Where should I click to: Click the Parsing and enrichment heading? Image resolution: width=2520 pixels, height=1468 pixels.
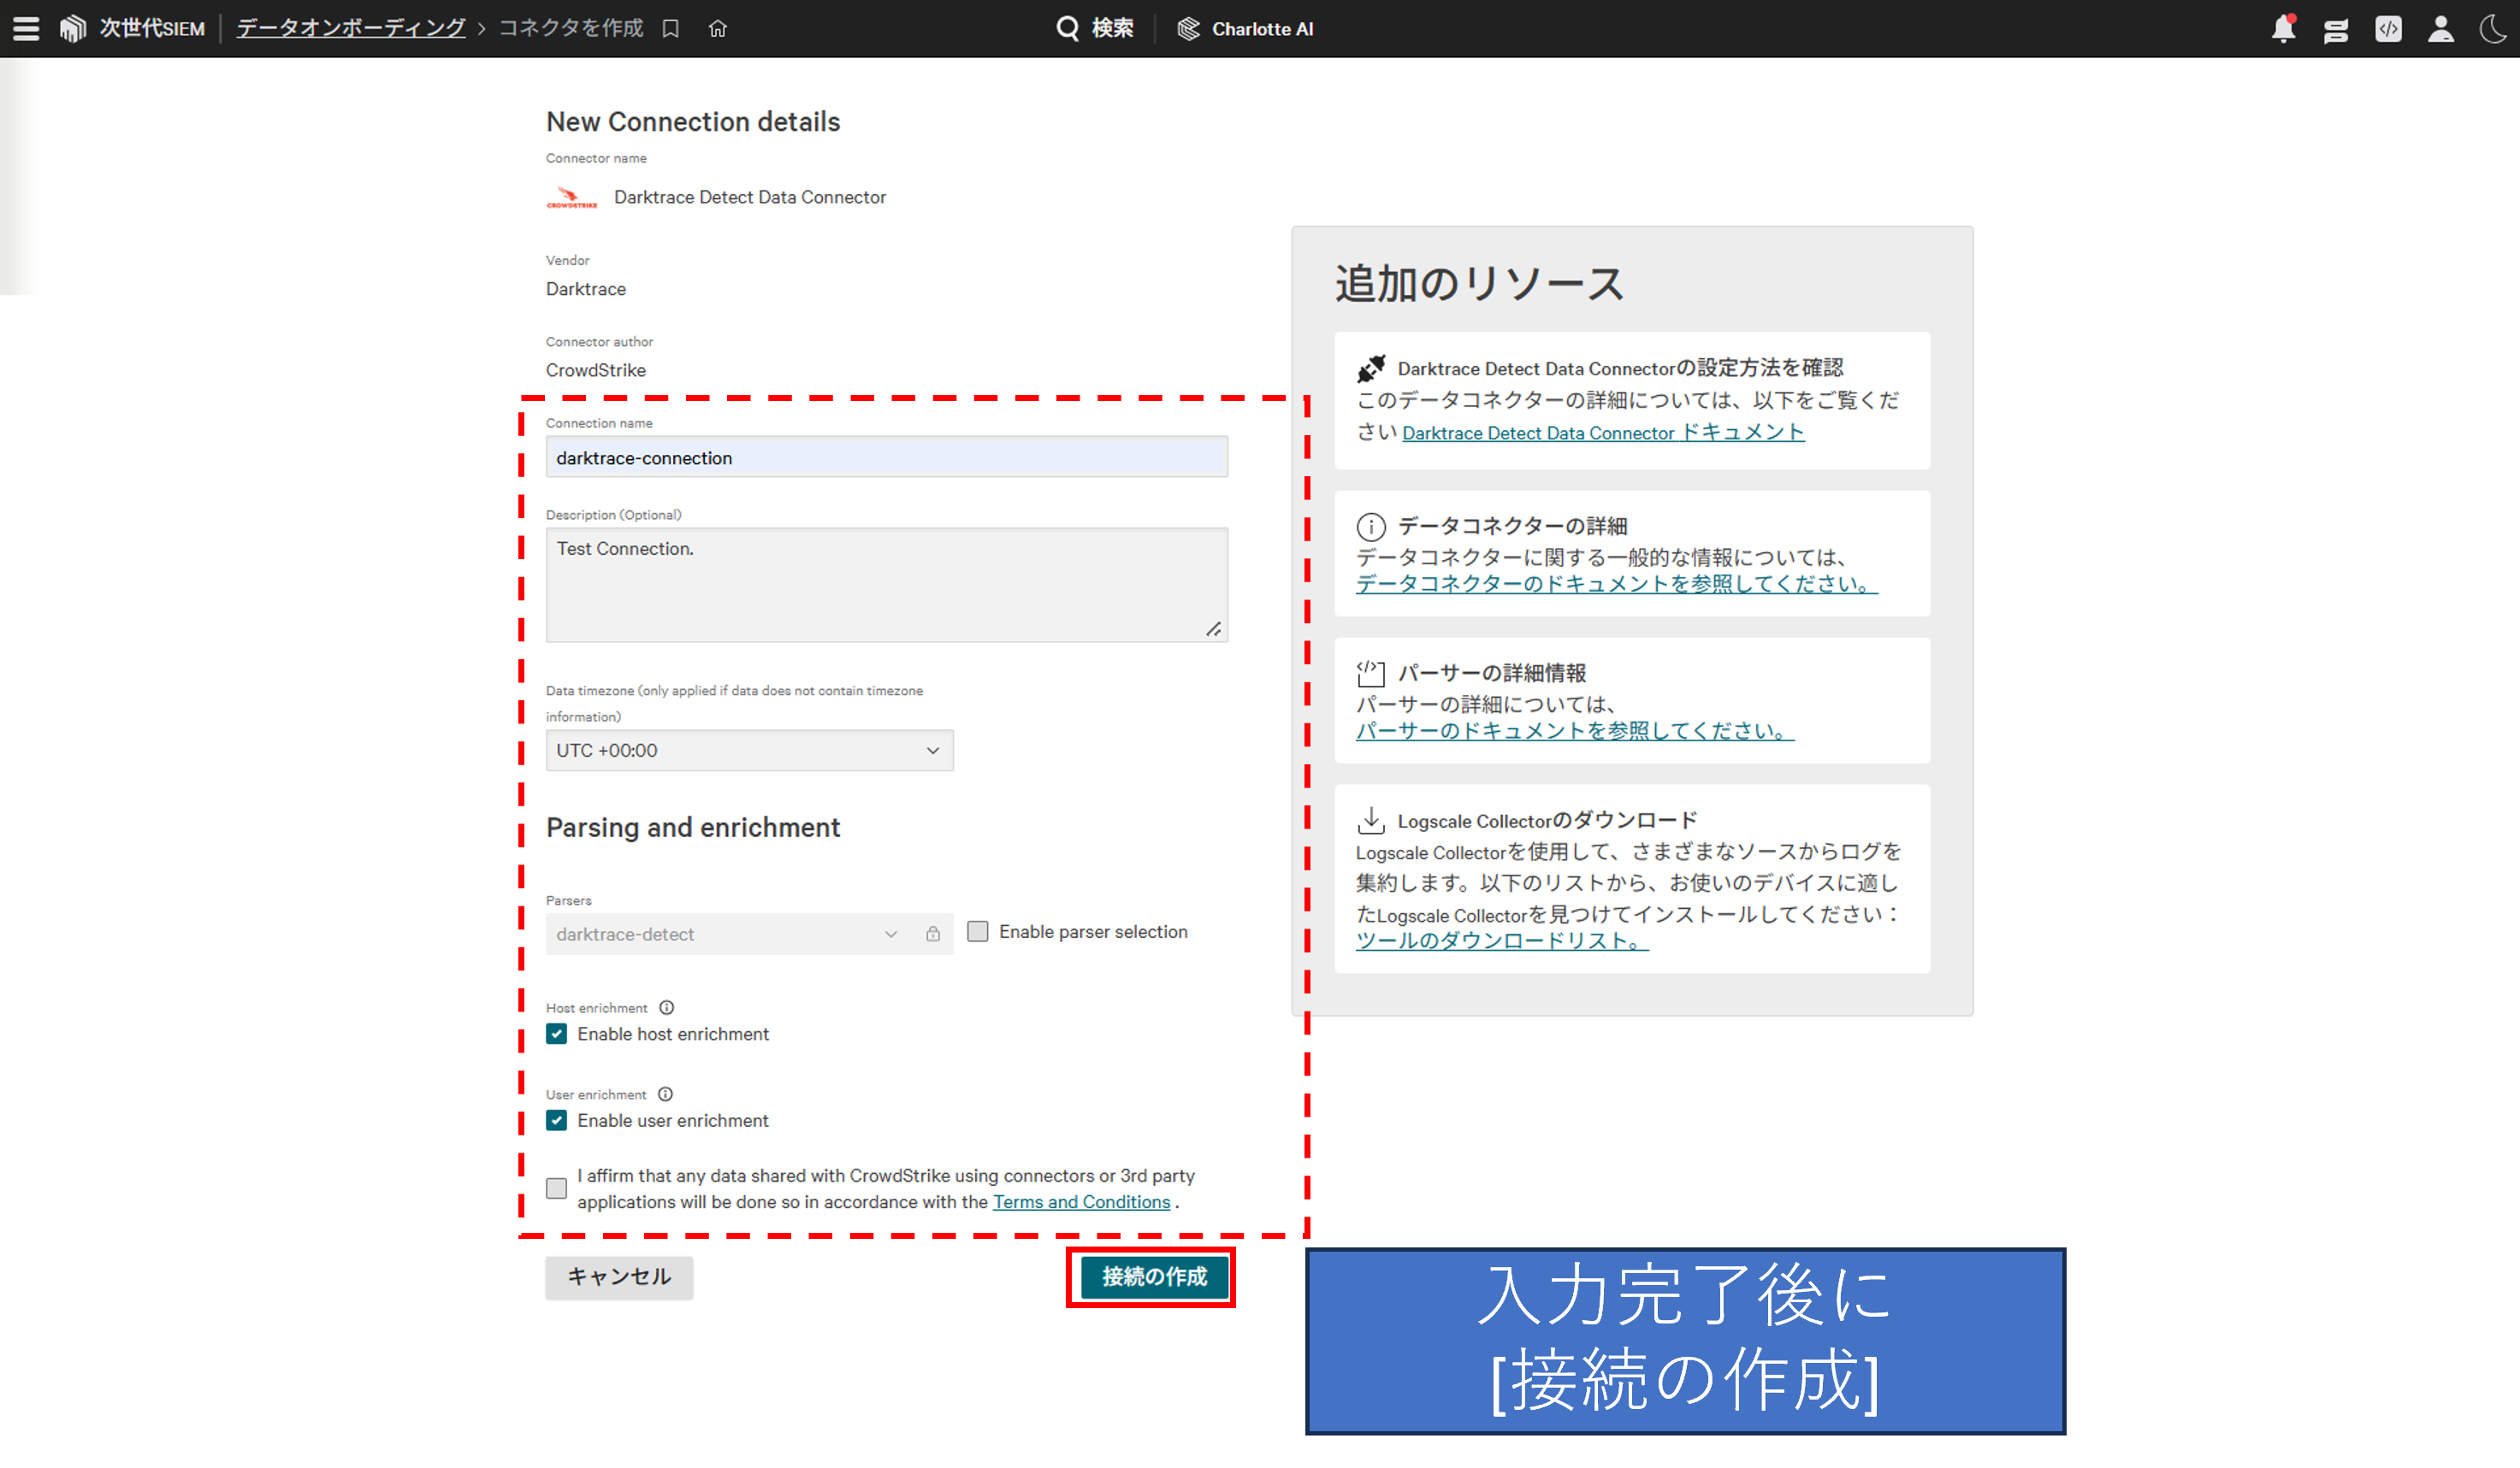[693, 828]
